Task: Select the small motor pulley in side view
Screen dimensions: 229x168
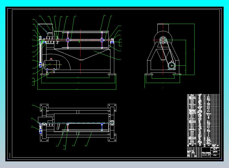Action: coord(171,65)
